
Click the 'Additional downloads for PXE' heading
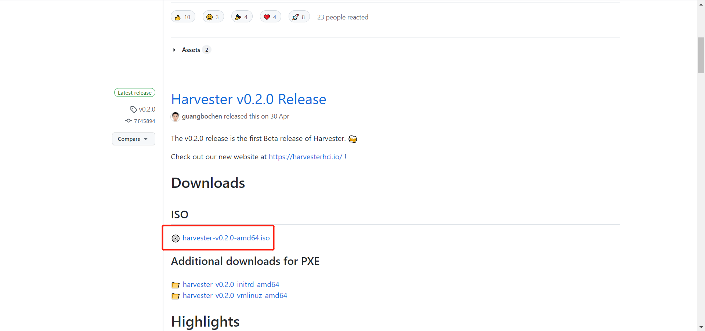coord(245,261)
